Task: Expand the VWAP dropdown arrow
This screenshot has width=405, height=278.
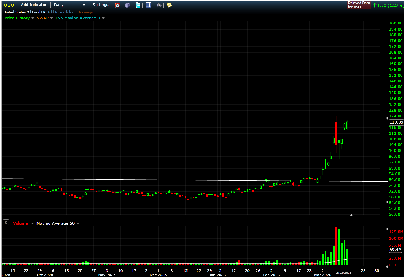Action: coord(52,18)
